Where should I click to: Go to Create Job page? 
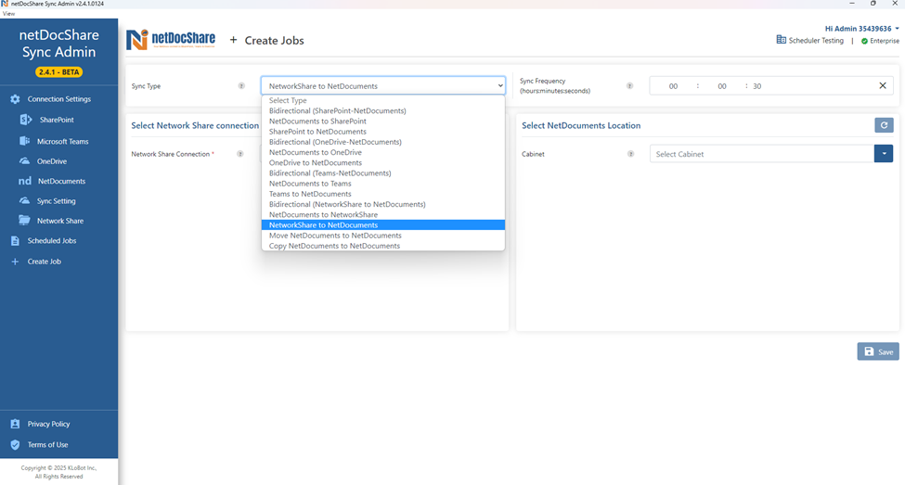click(45, 262)
